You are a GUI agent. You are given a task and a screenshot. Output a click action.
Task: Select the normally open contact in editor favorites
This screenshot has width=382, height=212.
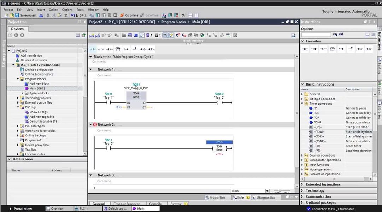(92, 49)
